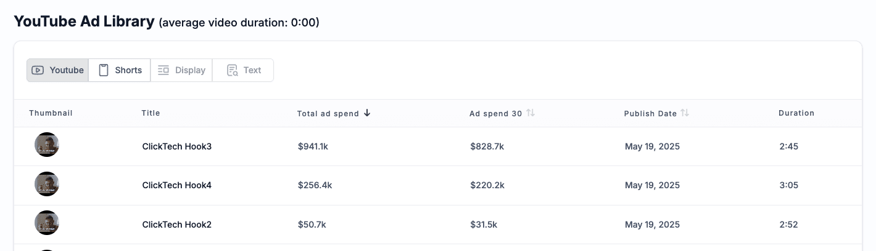Sort by Ad spend 30 arrows icon

[531, 113]
